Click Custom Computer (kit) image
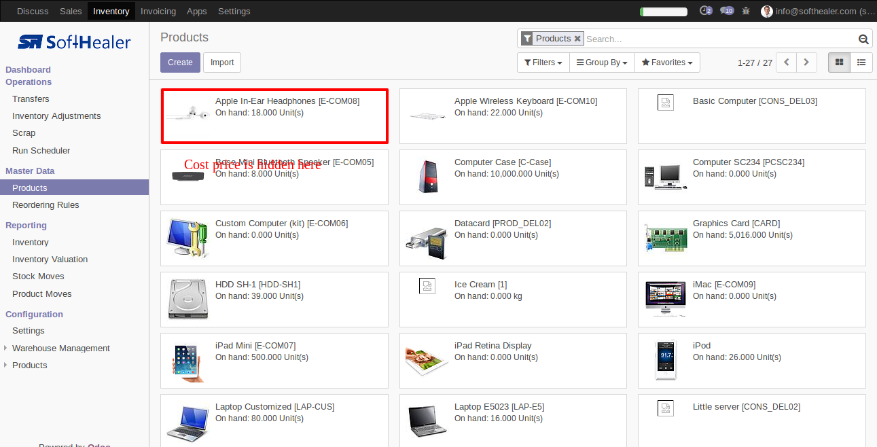877x447 pixels. [188, 238]
